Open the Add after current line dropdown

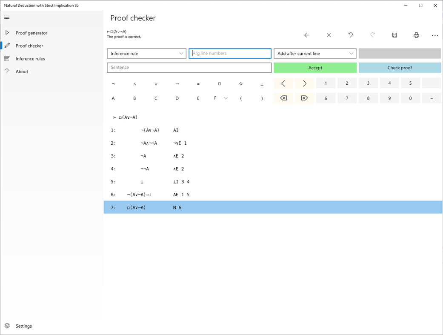(x=315, y=53)
